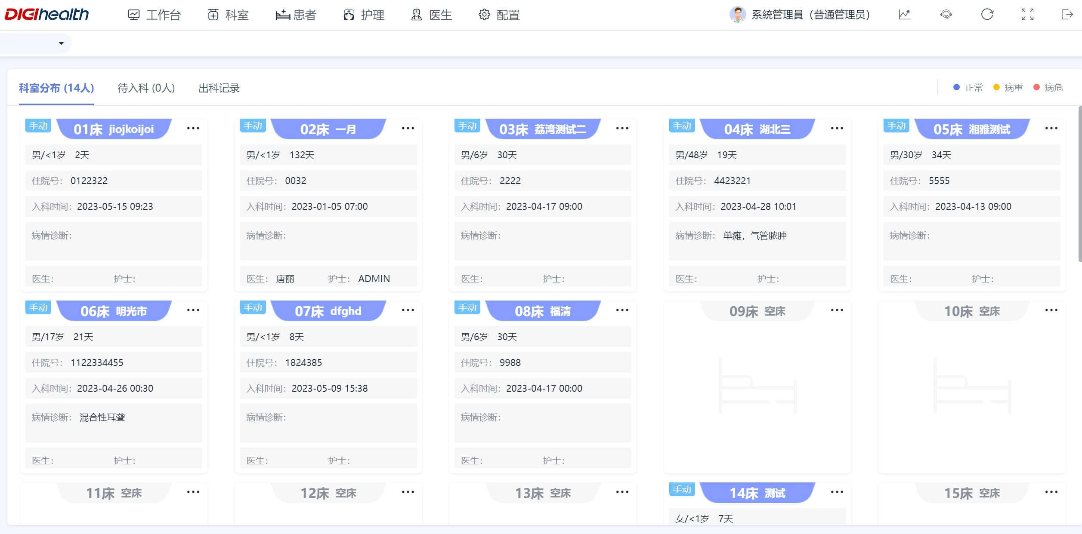Click the 手动 tag on 03床

[x=467, y=126]
